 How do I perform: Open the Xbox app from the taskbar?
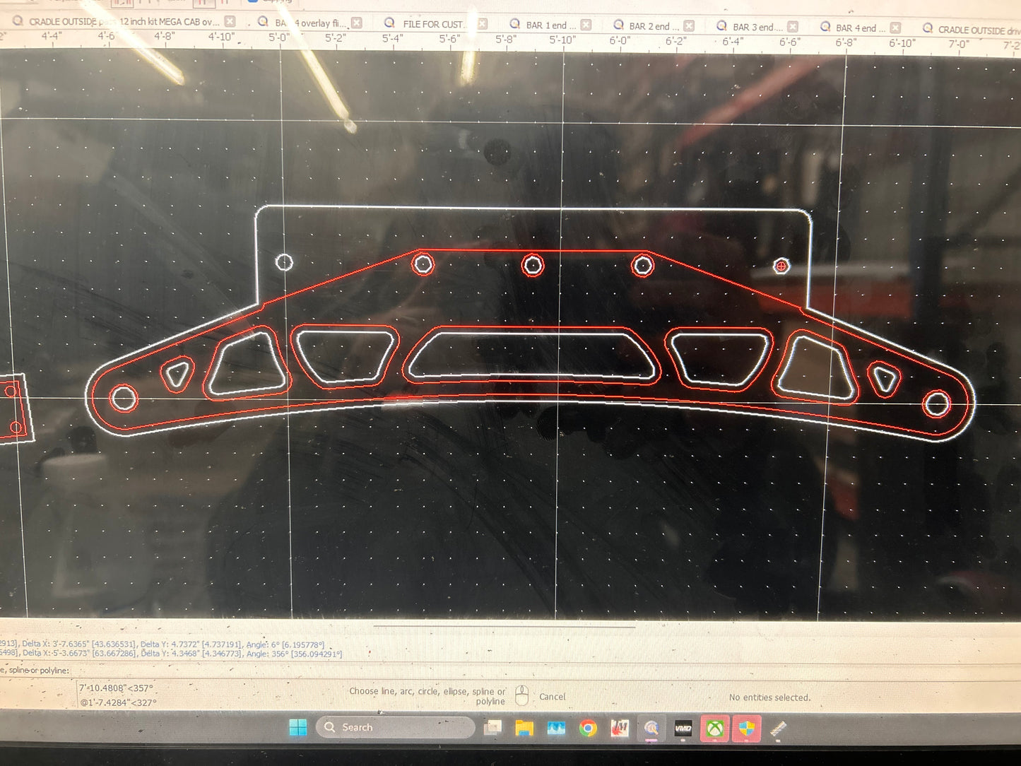click(715, 728)
